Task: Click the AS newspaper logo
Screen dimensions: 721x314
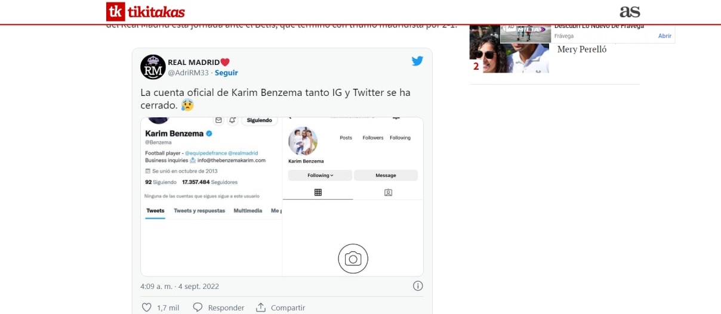Action: (x=630, y=11)
